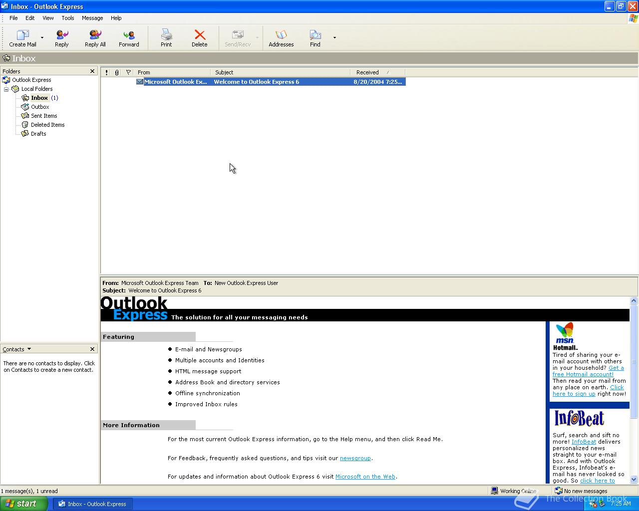Collapse the Local Folders tree node

[x=6, y=89]
